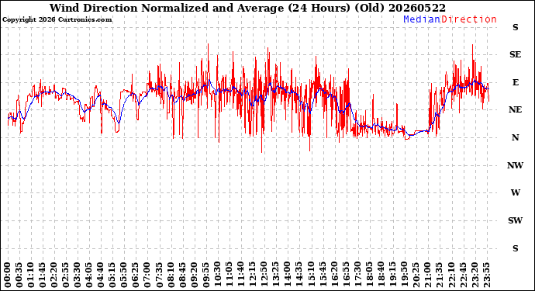
Task: Click the 'E' y-axis label
Action: (515, 82)
